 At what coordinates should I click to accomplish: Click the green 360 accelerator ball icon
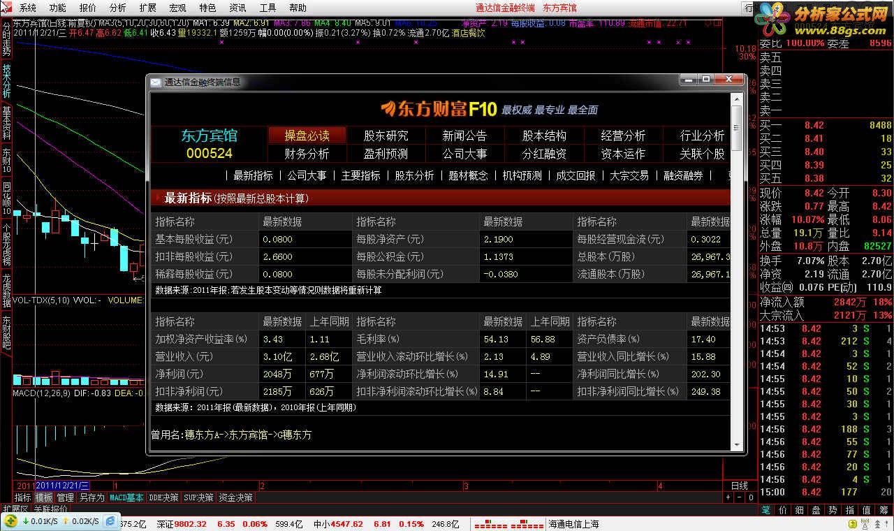[10, 521]
